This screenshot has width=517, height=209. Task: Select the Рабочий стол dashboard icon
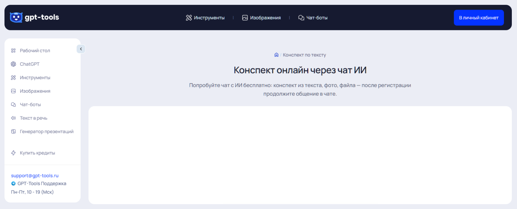[13, 51]
